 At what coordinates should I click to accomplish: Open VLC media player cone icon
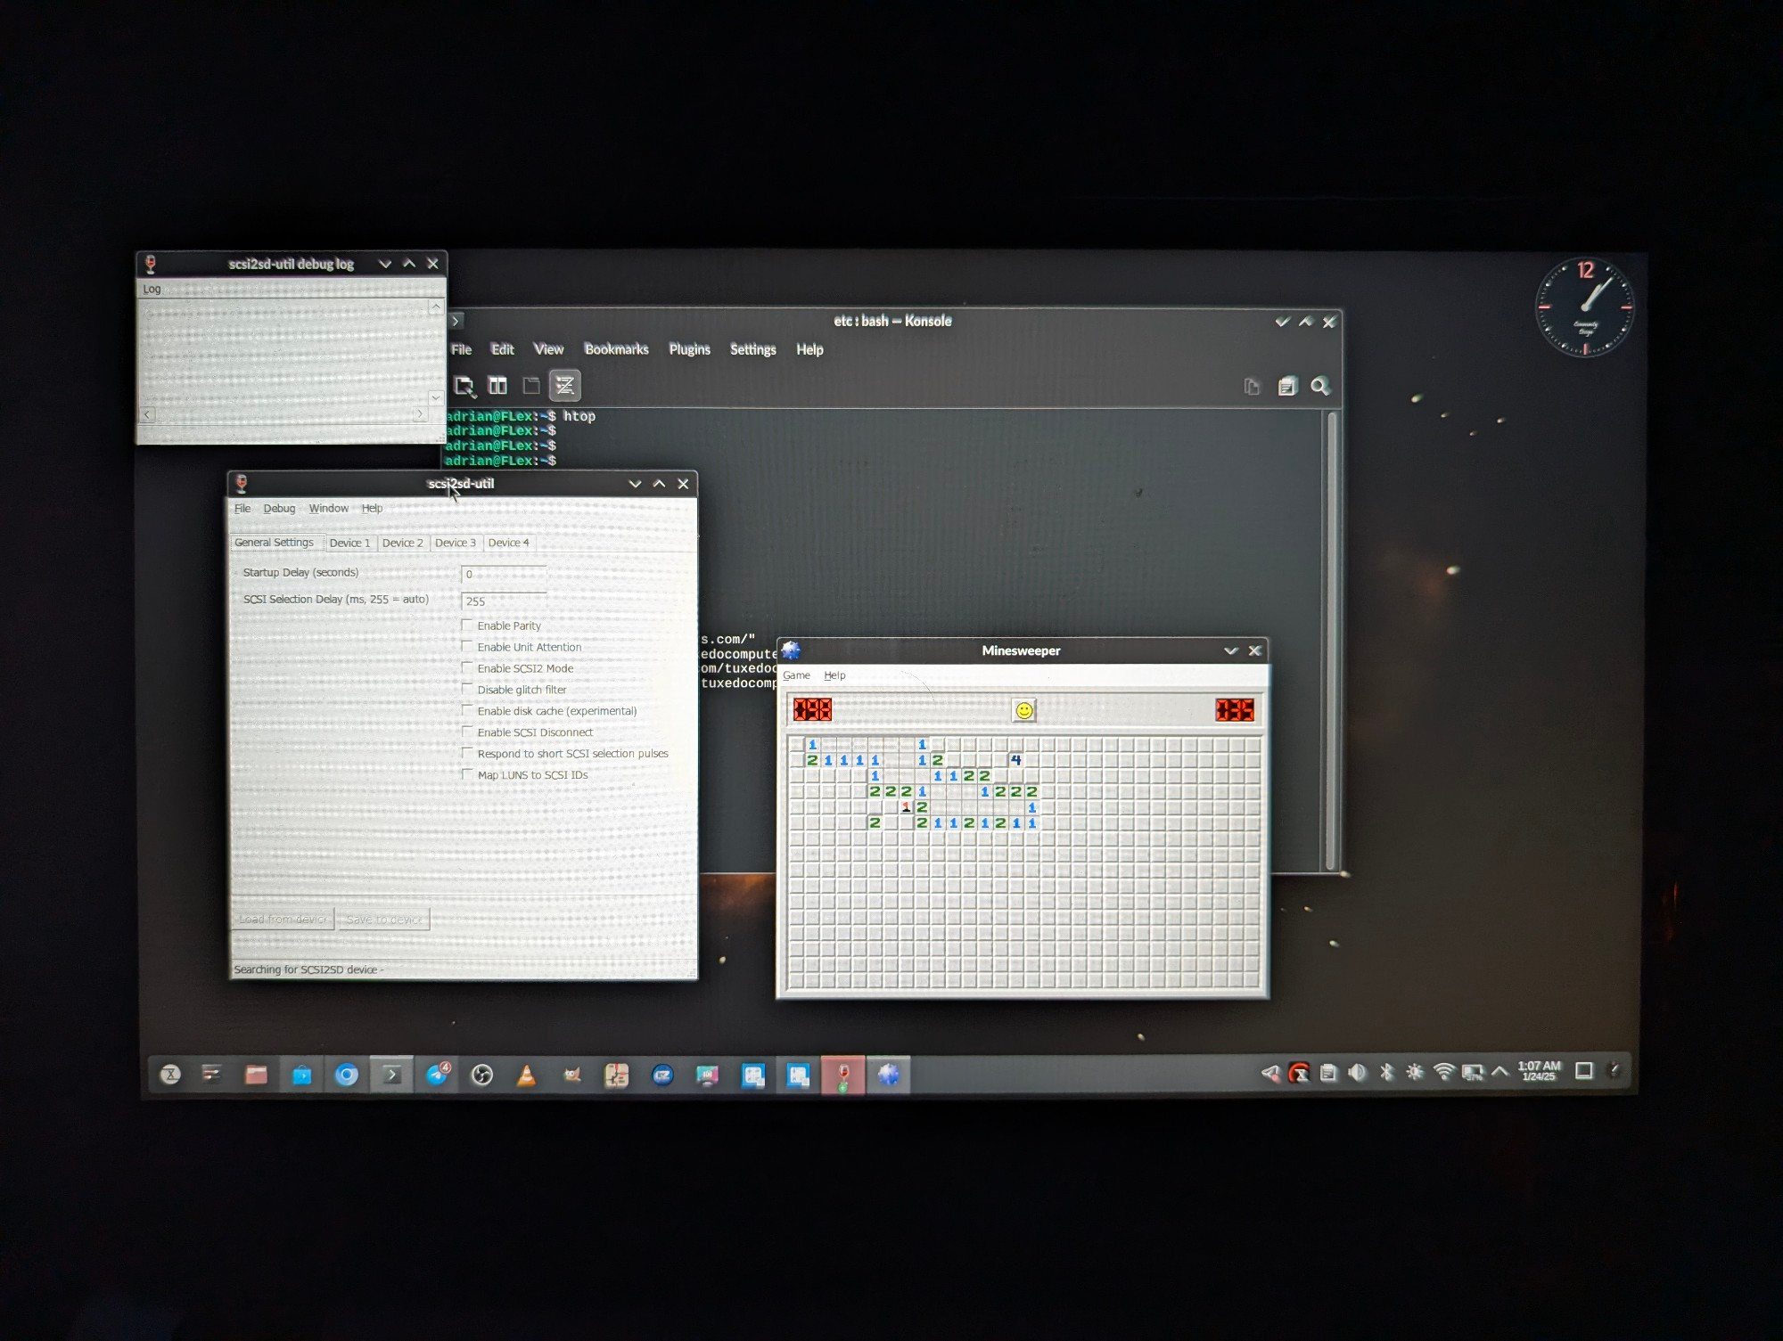(x=527, y=1075)
